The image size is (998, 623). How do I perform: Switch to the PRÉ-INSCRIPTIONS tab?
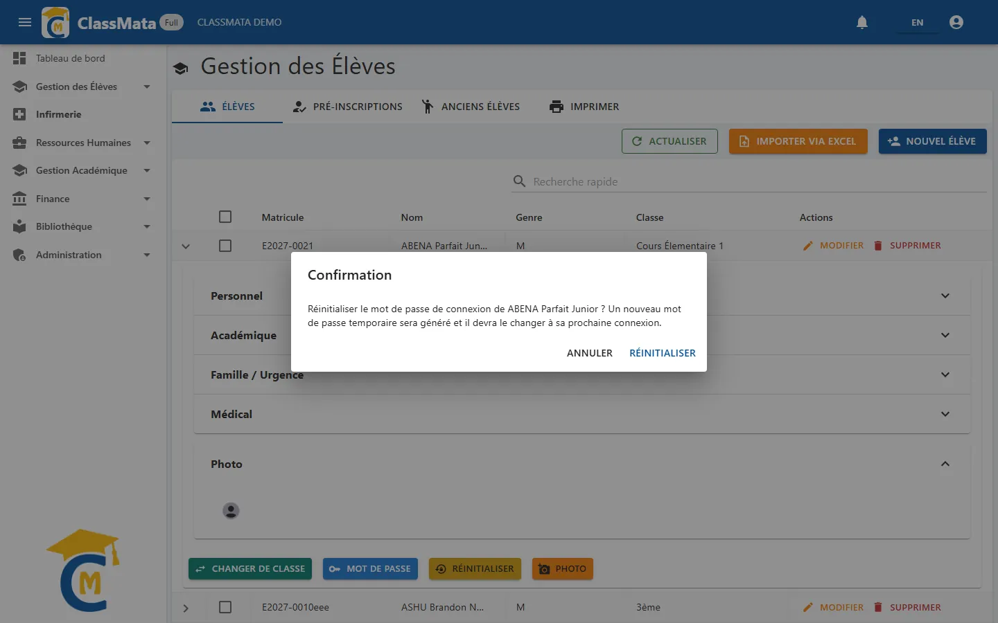[347, 107]
